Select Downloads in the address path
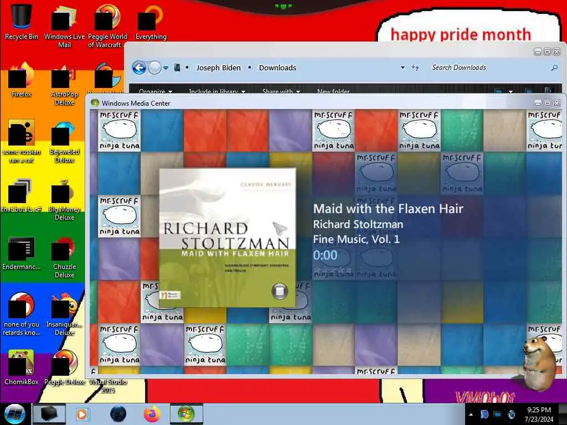 277,68
